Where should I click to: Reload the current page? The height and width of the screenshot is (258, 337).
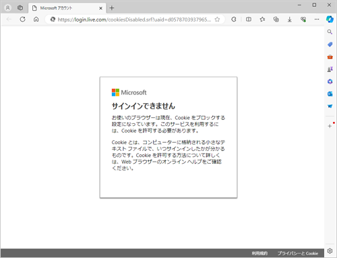point(22,20)
